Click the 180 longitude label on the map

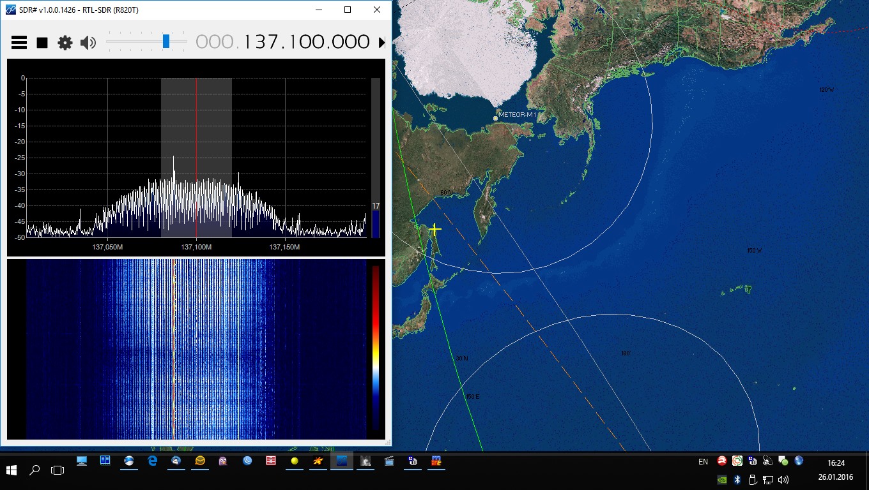tap(626, 353)
